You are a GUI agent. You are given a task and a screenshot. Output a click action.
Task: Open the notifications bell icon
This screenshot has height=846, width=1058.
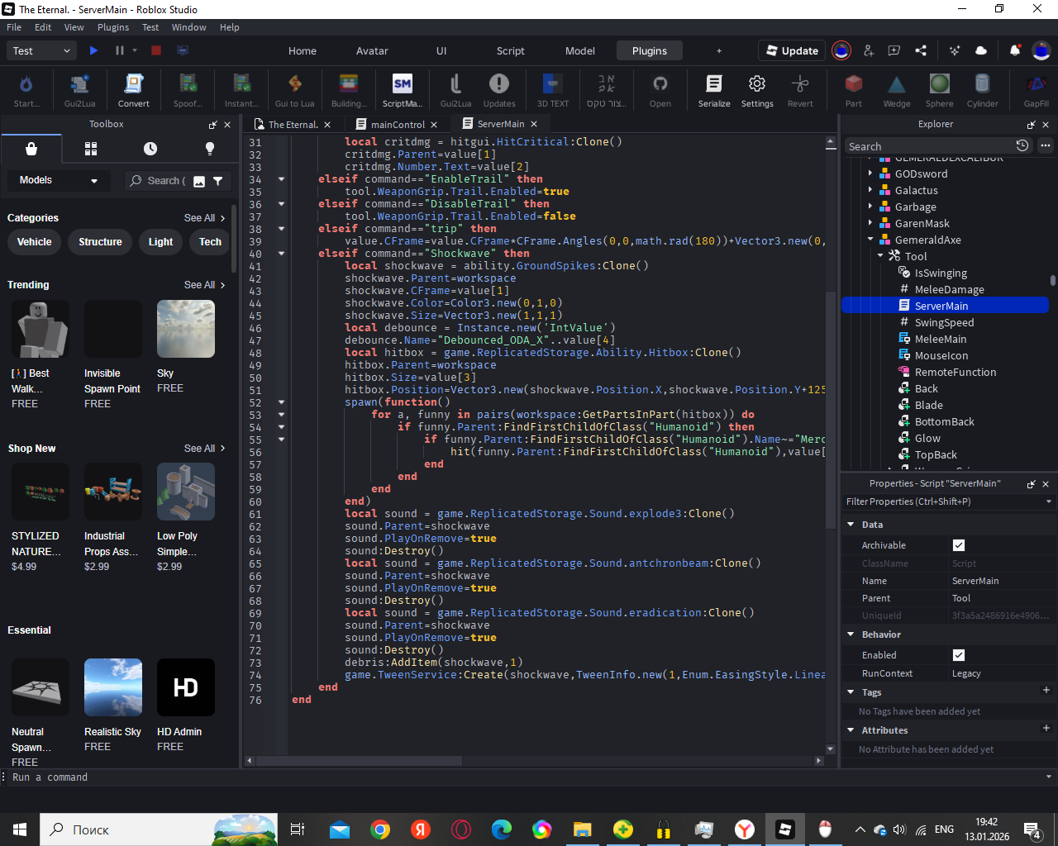click(1014, 50)
